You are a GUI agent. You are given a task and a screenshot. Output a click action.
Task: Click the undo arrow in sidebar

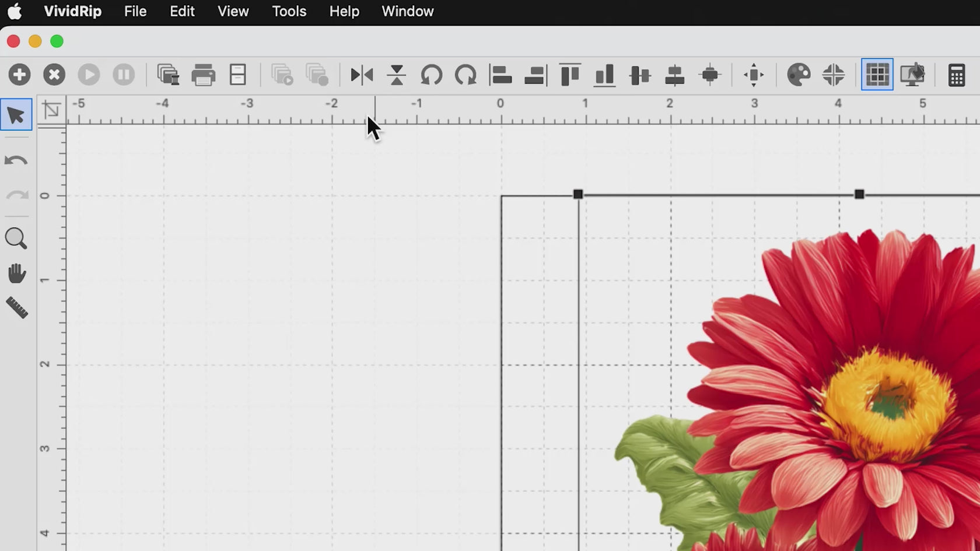point(16,161)
